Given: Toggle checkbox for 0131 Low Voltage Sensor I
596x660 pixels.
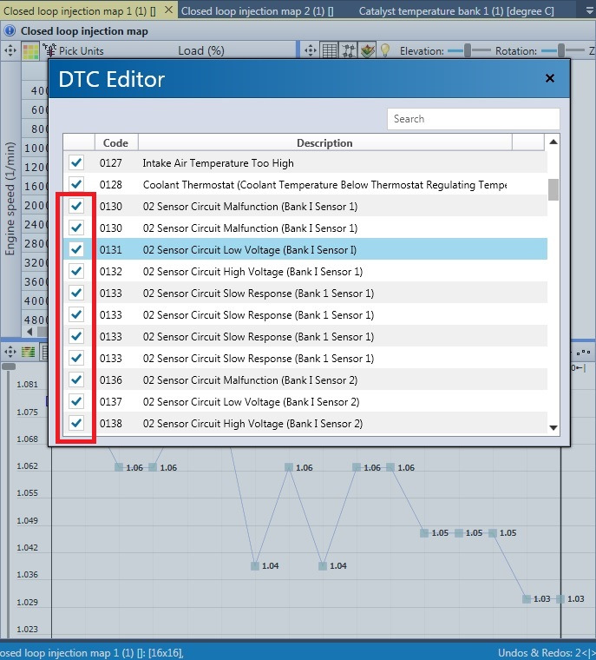Looking at the screenshot, I should point(76,249).
